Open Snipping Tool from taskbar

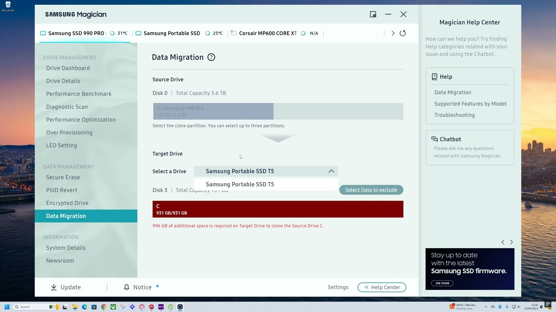(123, 307)
